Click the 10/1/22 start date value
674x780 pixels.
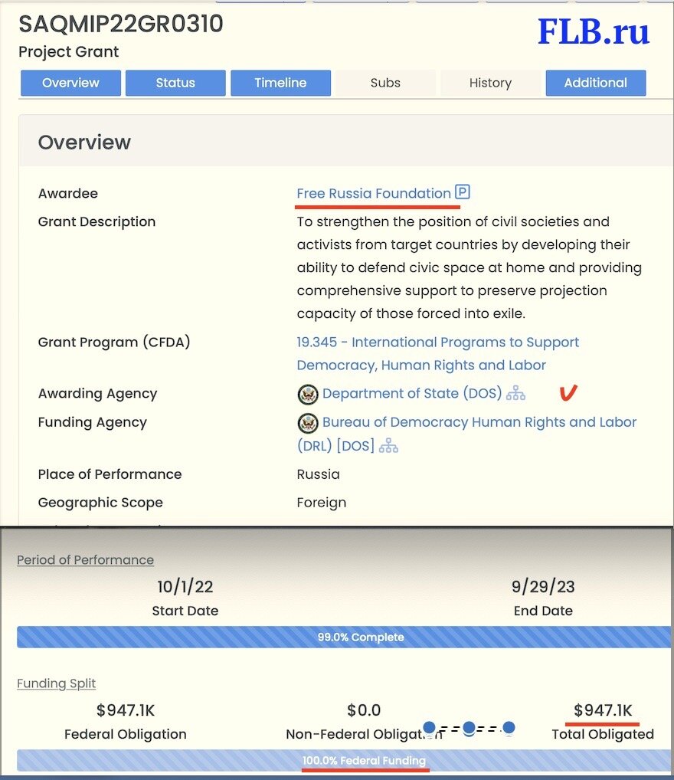click(x=185, y=586)
